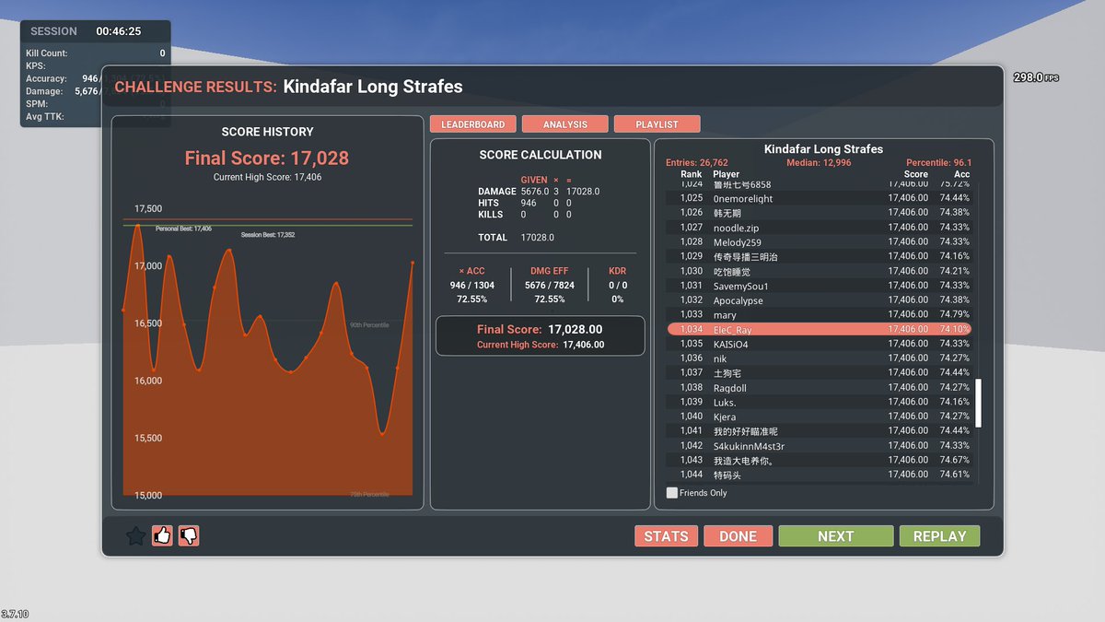
Task: Give the scenario a thumbs down
Action: (x=189, y=534)
